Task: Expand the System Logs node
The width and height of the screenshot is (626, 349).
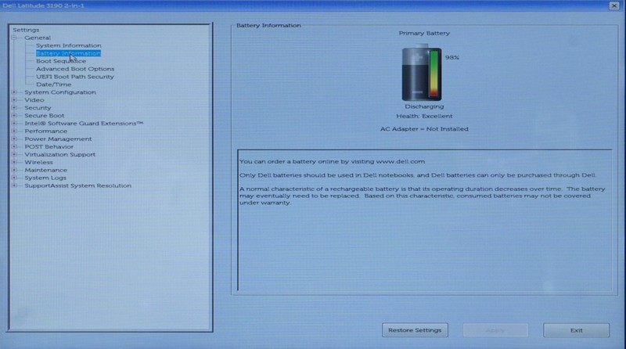Action: [14, 178]
